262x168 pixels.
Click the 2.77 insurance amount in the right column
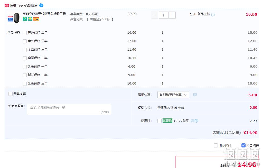[x=254, y=121]
